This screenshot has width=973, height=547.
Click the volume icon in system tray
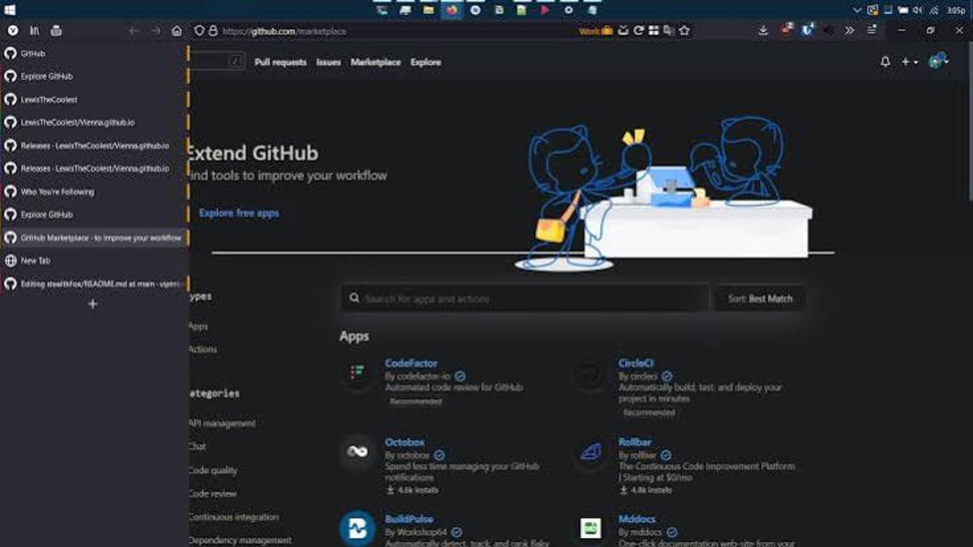coord(918,10)
